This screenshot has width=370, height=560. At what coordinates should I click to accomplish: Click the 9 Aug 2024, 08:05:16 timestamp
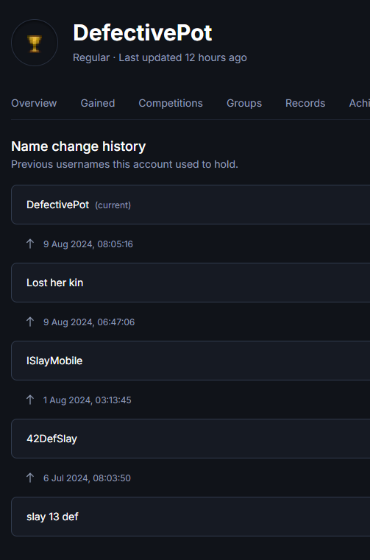coord(88,244)
